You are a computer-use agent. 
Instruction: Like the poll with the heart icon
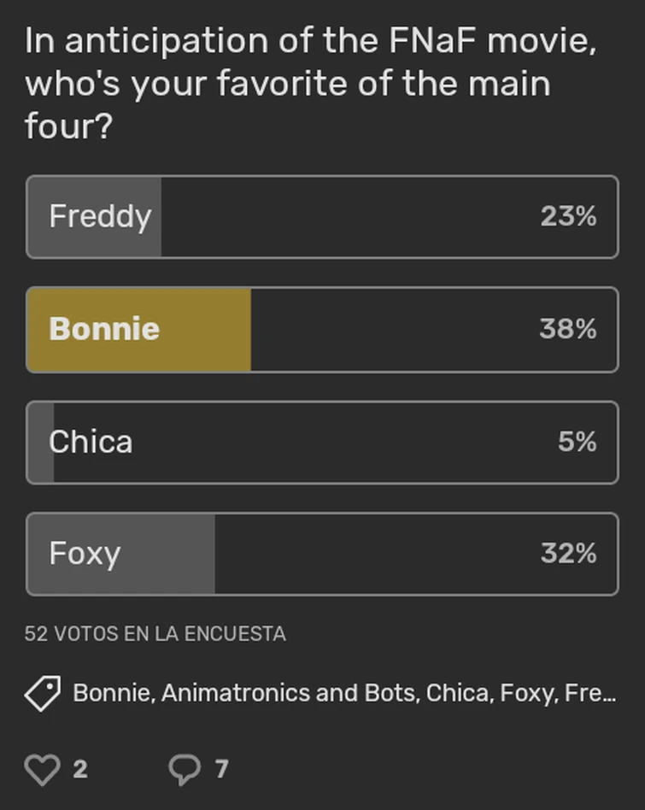[x=42, y=769]
